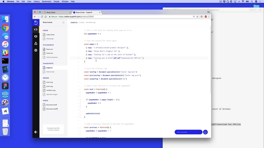264x148 pixels.
Task: Click the share/export icon in sidebar
Action: point(36,43)
